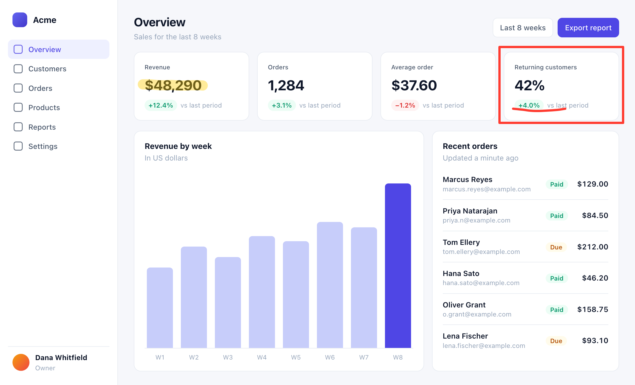
Task: Click the $37.60 average order value
Action: click(x=414, y=85)
